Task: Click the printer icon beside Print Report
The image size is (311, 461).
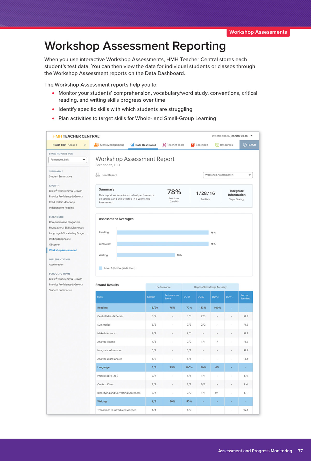Action: pos(98,175)
